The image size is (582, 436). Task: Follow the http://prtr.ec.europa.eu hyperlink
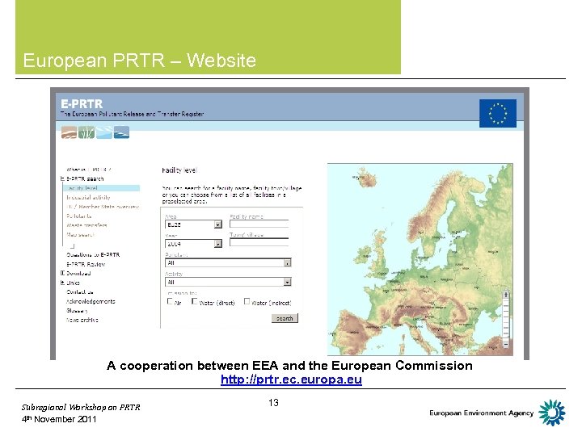(x=291, y=379)
